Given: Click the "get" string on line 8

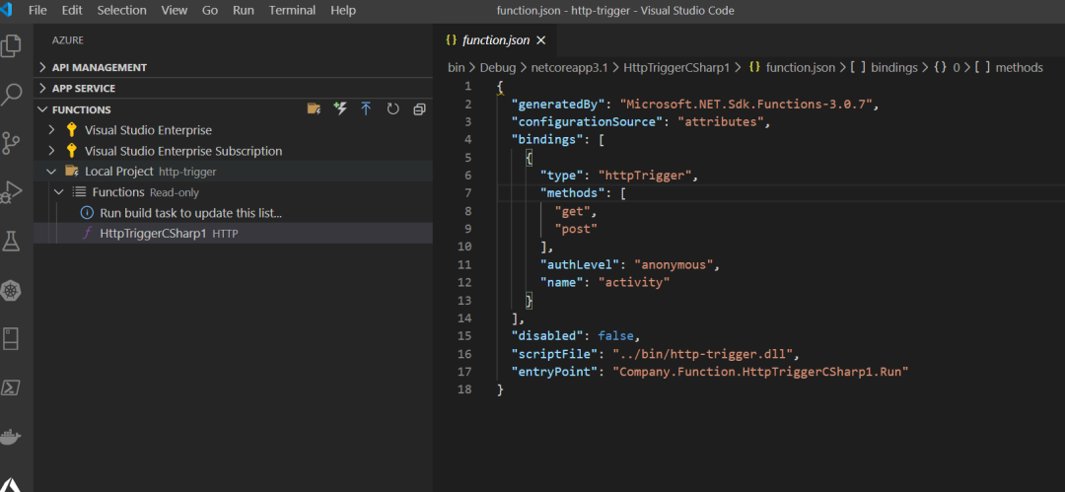Looking at the screenshot, I should 574,211.
